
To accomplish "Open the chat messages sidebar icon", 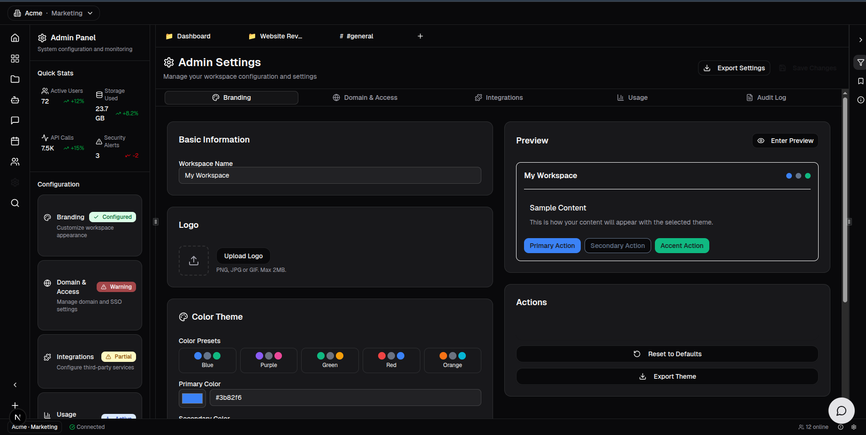I will (15, 120).
